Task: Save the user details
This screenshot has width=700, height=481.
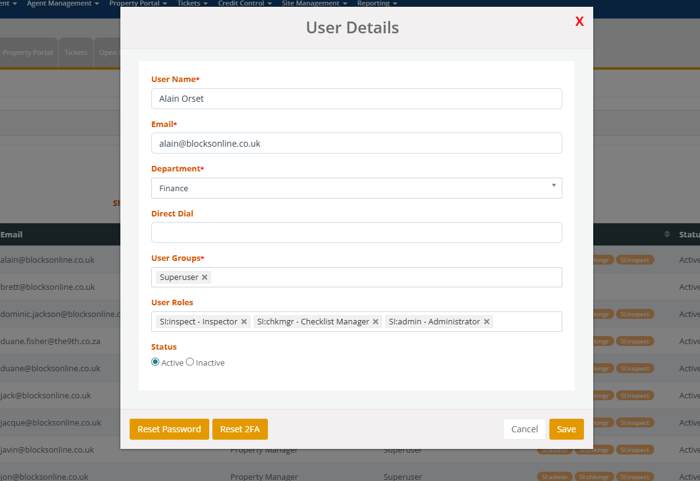Action: click(x=566, y=429)
